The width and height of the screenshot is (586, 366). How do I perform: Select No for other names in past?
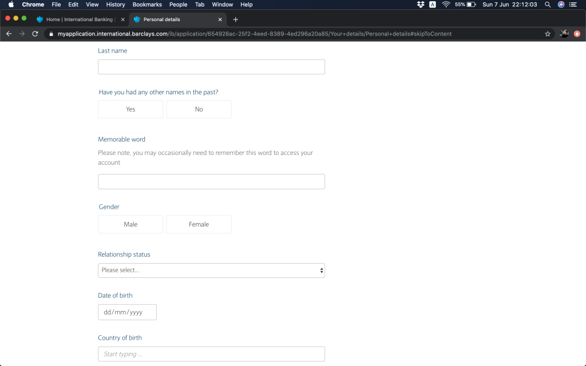(x=199, y=109)
